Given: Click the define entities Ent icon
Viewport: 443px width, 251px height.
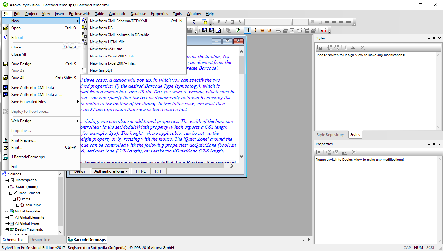Looking at the screenshot, I should 323,30.
